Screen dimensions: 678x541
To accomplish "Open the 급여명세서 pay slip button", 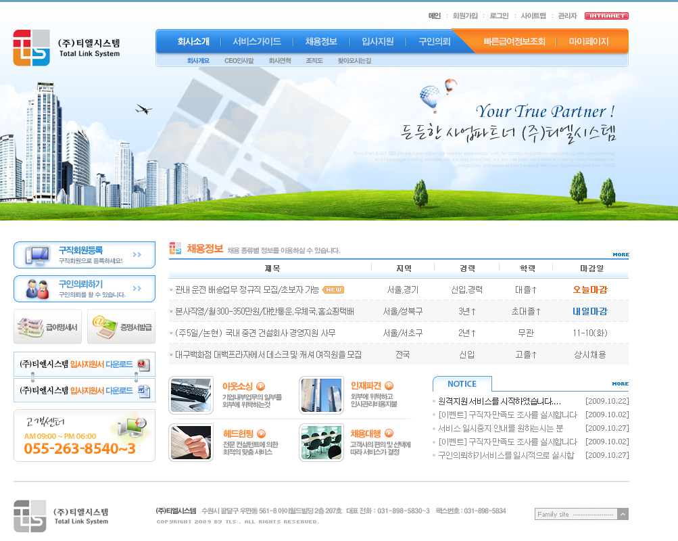I will click(47, 327).
